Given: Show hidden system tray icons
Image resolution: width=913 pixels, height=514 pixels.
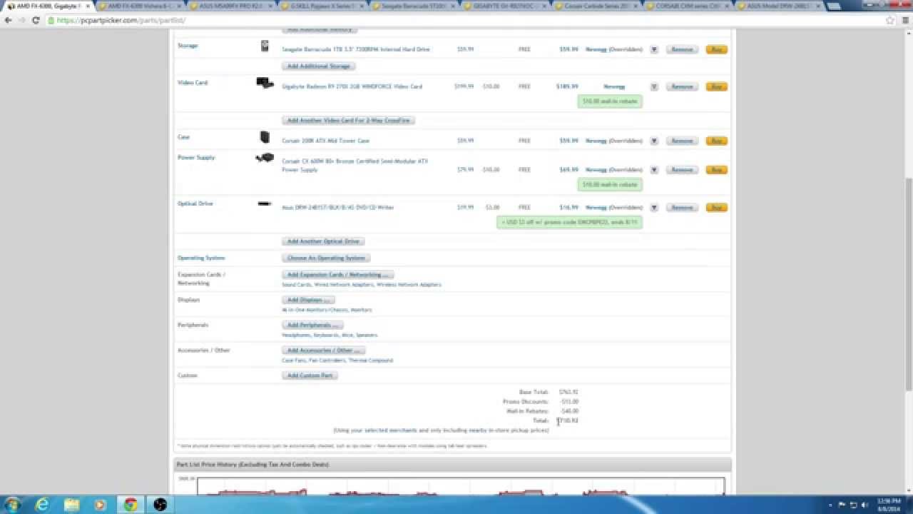Looking at the screenshot, I should click(x=830, y=505).
